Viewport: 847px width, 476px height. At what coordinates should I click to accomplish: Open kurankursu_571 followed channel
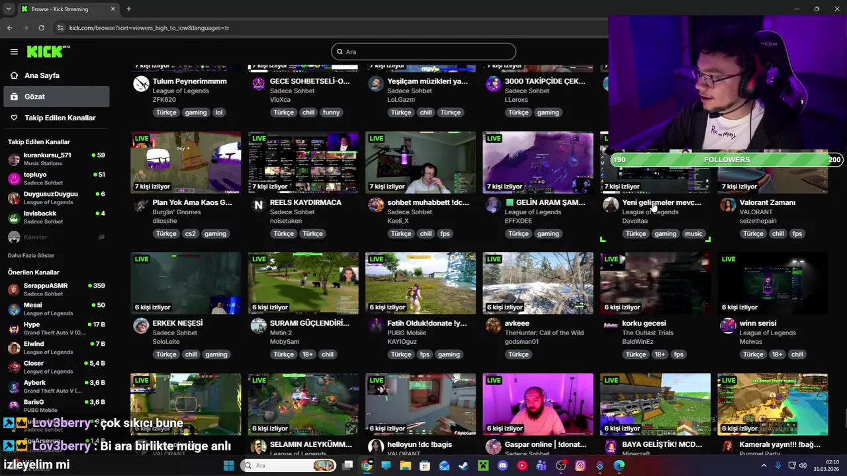(x=56, y=159)
